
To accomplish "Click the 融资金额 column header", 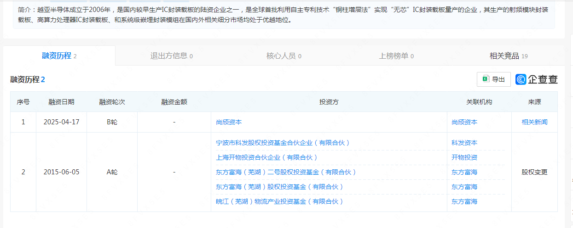I will [x=174, y=102].
